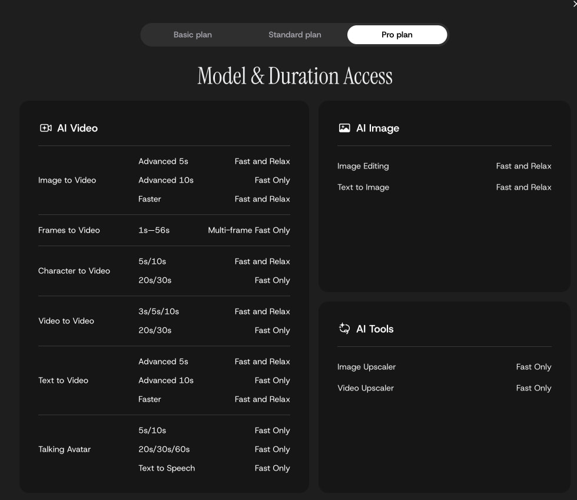Click the Image Editing entry

point(363,166)
